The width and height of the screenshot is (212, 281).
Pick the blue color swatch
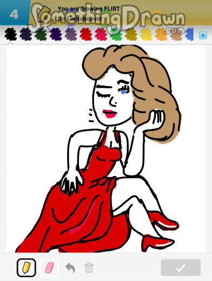[x=189, y=34]
